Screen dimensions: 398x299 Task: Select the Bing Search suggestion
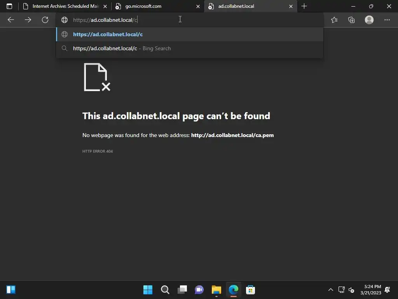coord(190,48)
